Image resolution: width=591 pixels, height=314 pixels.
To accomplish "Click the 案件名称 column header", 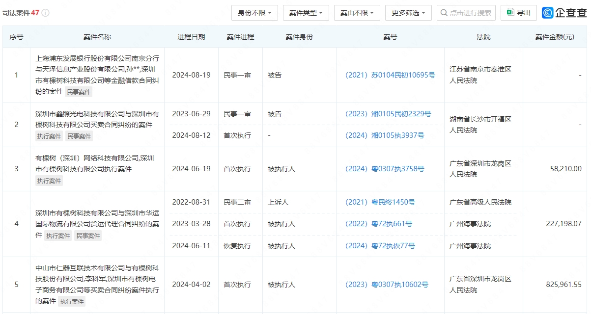I will (x=97, y=37).
